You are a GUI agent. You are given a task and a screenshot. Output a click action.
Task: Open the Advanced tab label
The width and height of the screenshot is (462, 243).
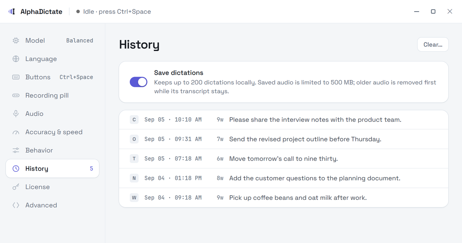pyautogui.click(x=41, y=205)
